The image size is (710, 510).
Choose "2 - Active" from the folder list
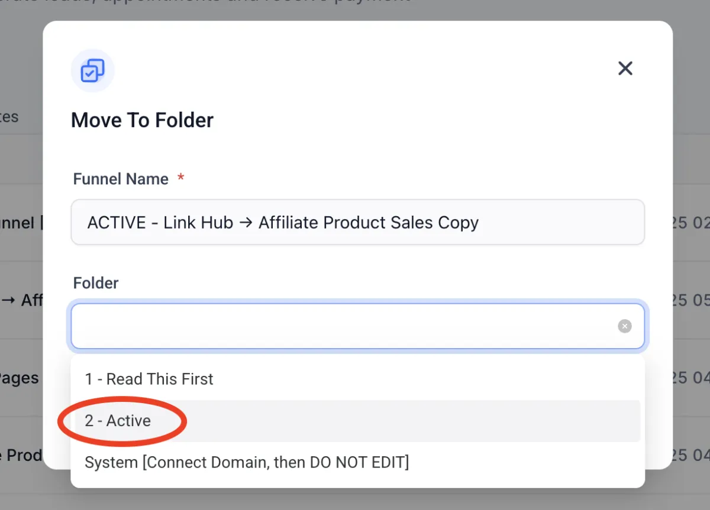tap(118, 421)
